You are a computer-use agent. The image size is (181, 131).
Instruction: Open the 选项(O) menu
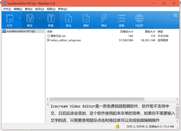40,9
